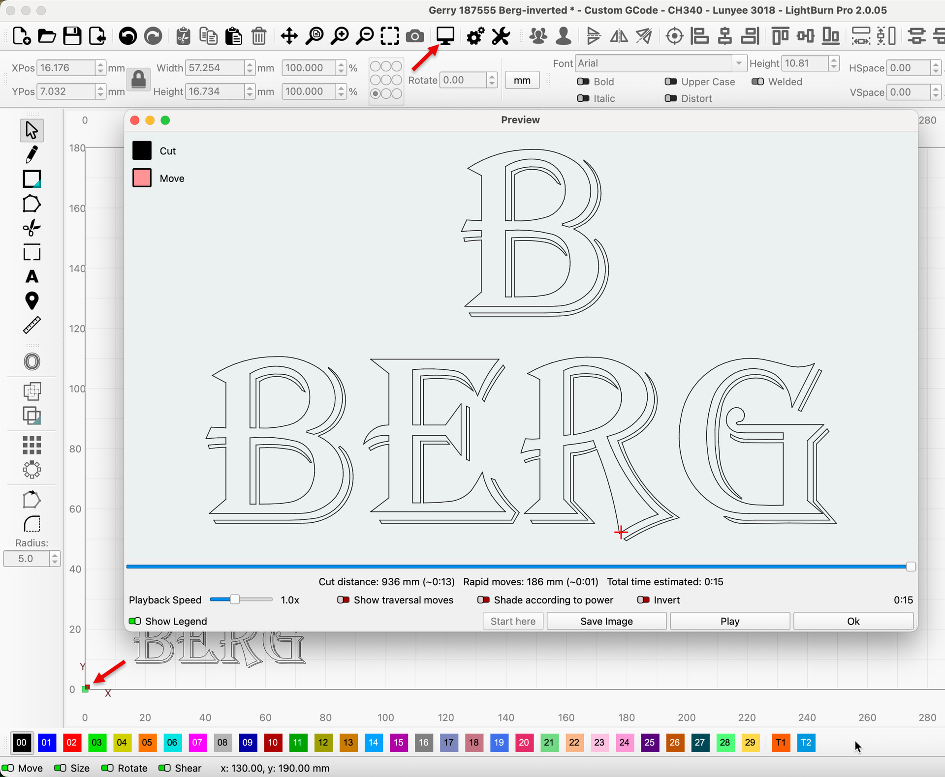Click the Playback Speed slider handle
The height and width of the screenshot is (777, 945).
click(235, 599)
